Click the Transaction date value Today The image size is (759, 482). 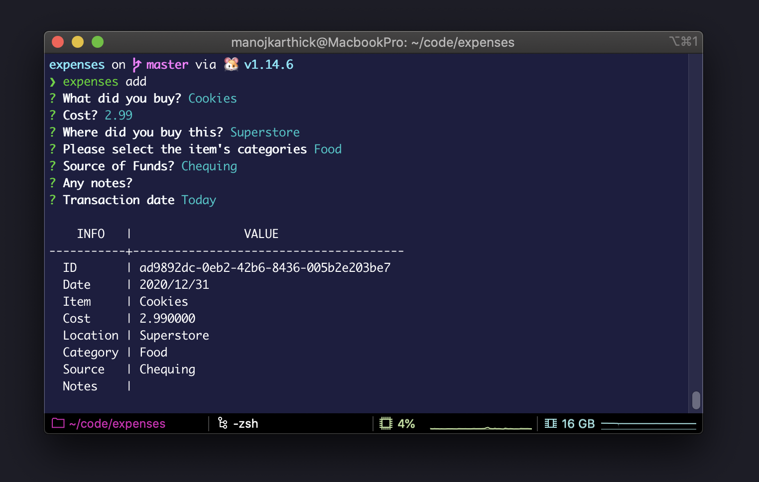pos(198,200)
